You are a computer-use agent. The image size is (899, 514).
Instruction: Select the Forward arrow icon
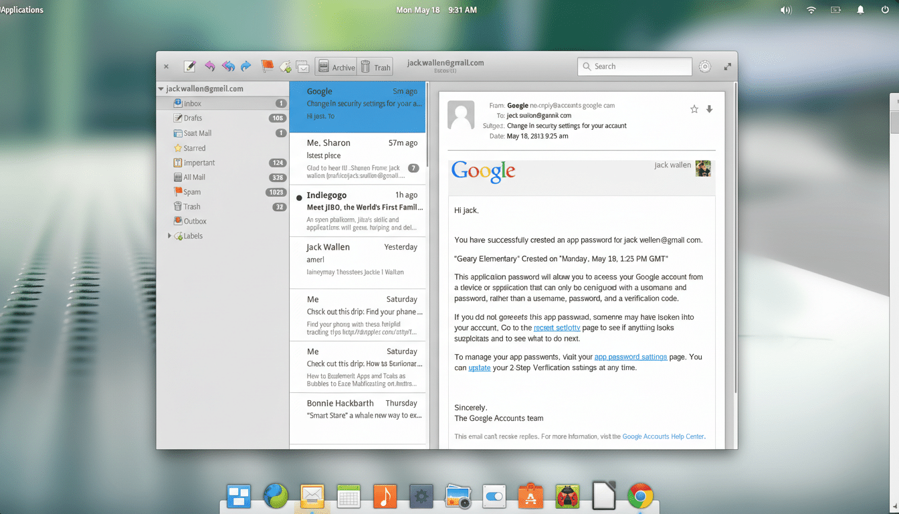245,66
